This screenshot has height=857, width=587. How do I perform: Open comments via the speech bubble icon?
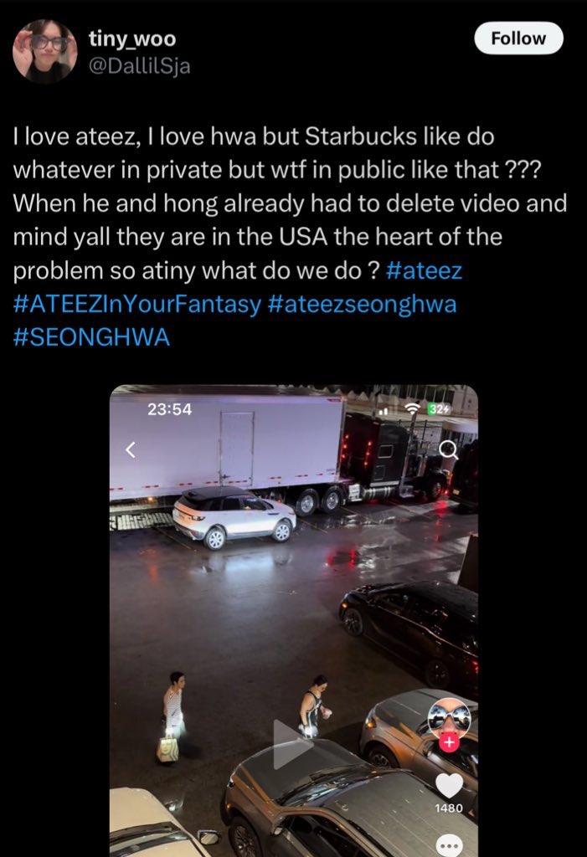point(449,845)
